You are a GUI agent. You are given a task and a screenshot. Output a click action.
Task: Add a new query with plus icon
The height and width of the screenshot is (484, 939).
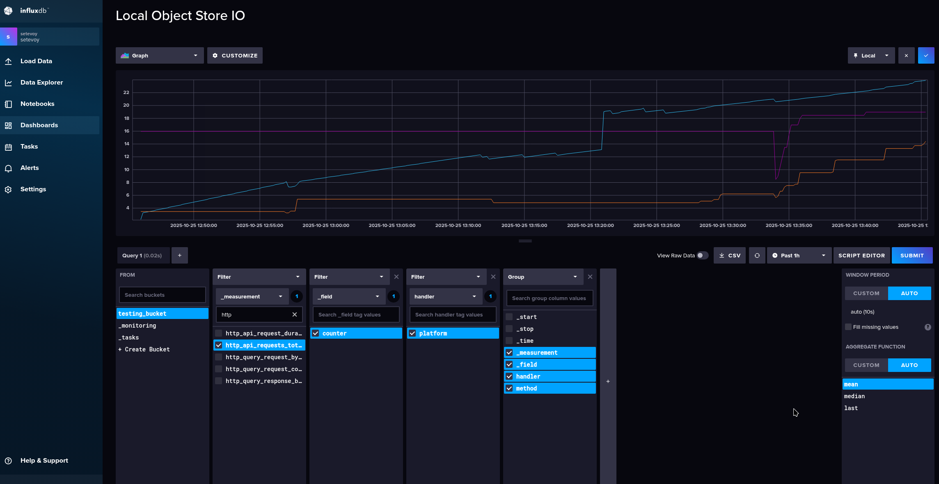(179, 255)
